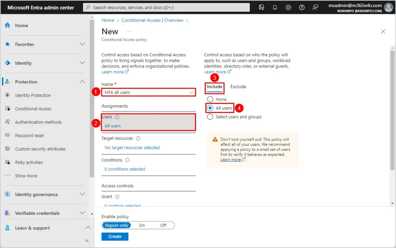Click the Create button
396x248 pixels.
[115, 236]
